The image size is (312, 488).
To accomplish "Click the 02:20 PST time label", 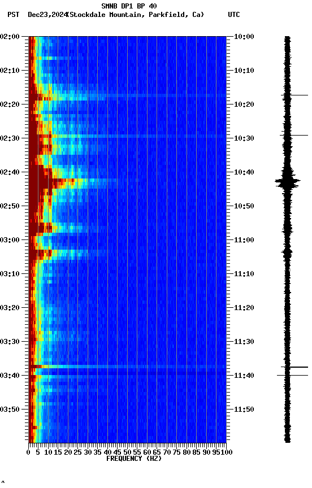I will [x=10, y=104].
